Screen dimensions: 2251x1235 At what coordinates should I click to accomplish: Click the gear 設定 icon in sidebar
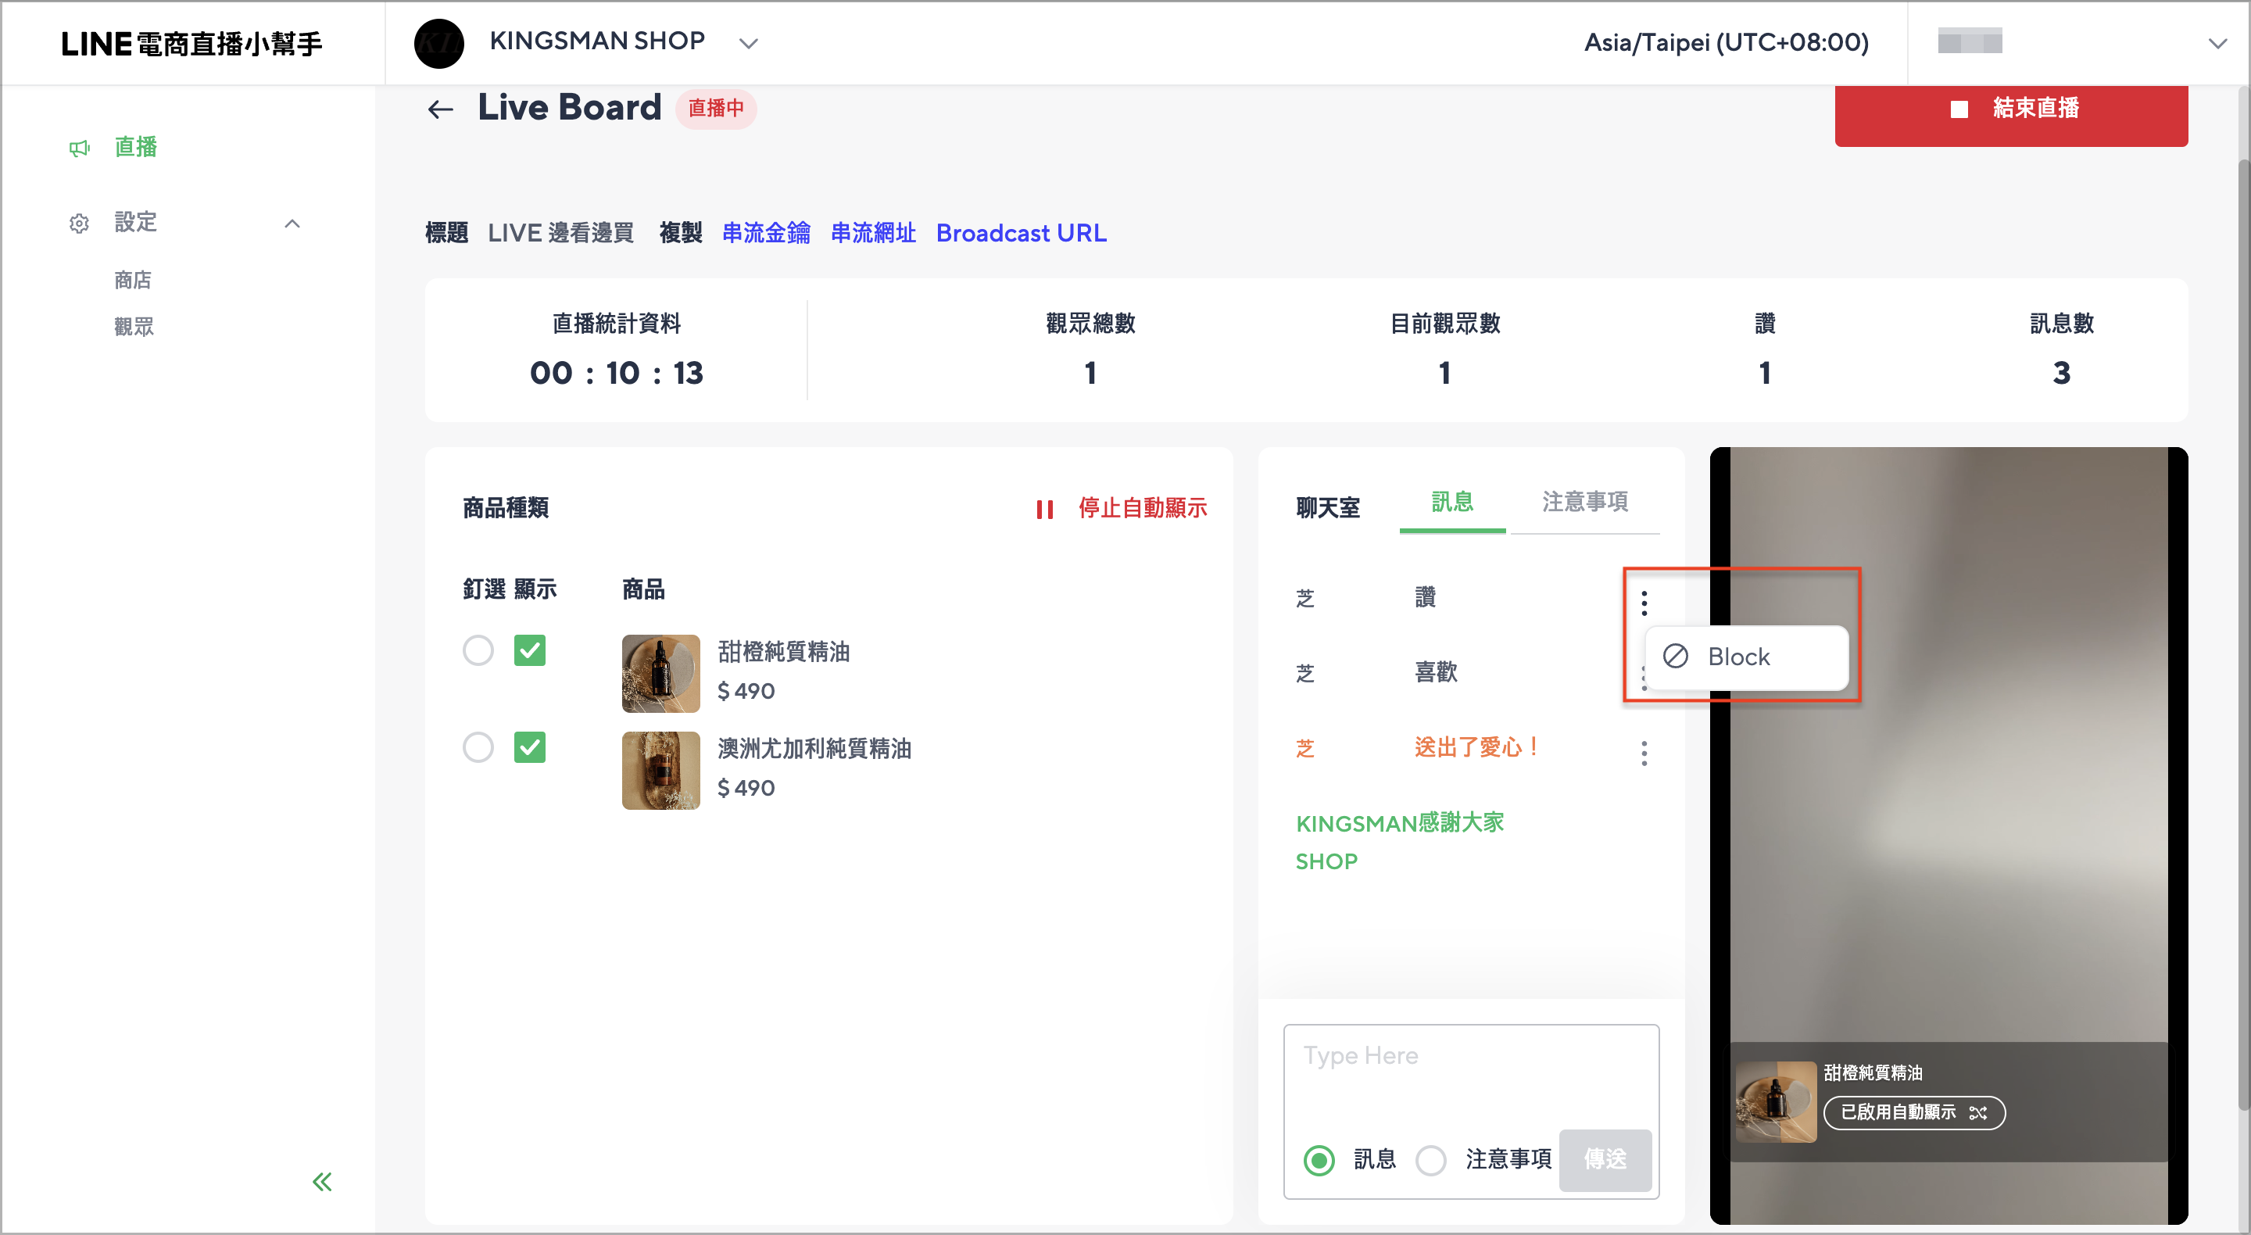pos(80,223)
